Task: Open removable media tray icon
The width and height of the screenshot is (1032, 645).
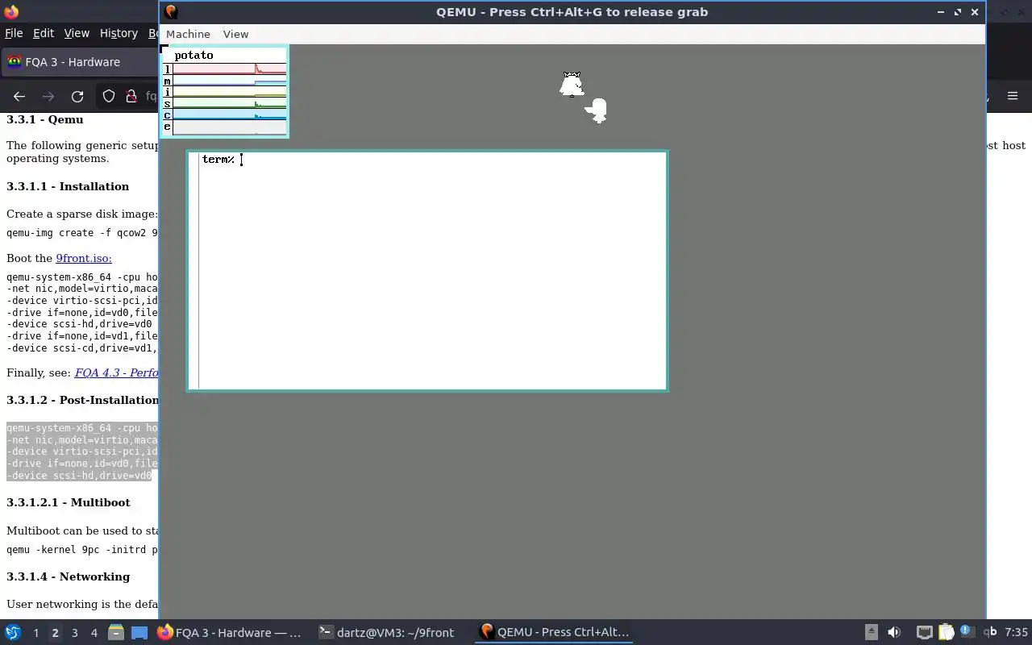Action: point(871,632)
